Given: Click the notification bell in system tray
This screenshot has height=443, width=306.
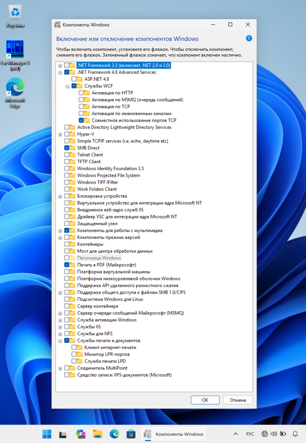Looking at the screenshot, I should tap(295, 434).
